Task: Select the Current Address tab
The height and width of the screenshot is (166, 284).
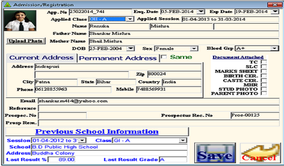Action: (x=41, y=58)
